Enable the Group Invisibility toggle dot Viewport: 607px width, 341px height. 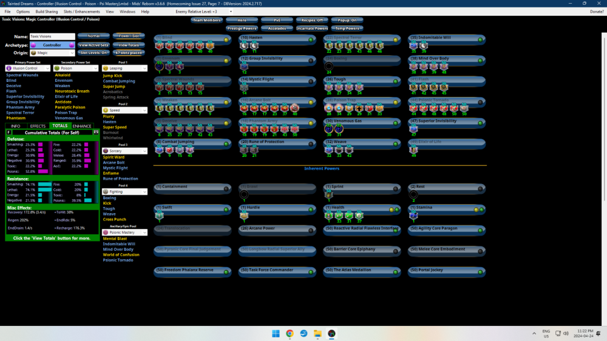click(311, 61)
